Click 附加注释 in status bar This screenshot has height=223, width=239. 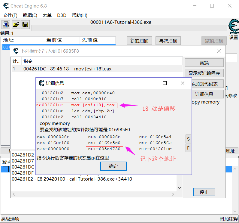[228, 219]
